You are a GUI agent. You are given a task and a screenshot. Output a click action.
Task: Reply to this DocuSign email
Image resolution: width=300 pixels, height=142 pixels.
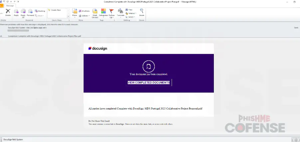point(16,12)
